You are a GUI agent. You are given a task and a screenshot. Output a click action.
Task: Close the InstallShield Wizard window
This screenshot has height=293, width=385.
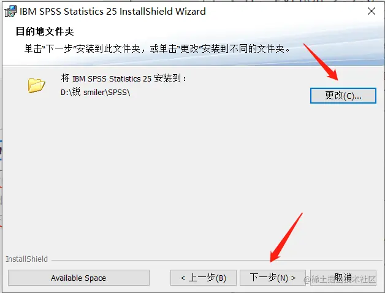372,11
